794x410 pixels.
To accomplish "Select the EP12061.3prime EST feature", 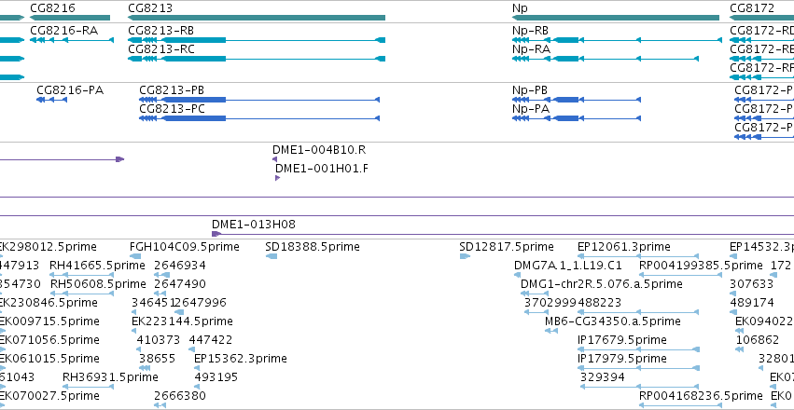I will [638, 256].
